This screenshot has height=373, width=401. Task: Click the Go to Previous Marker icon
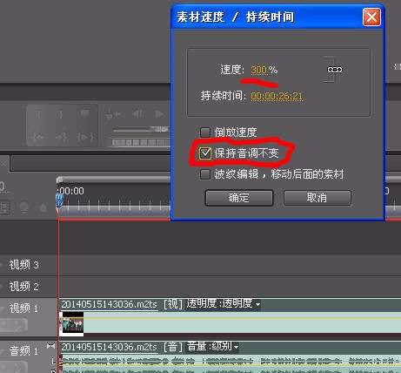113,114
